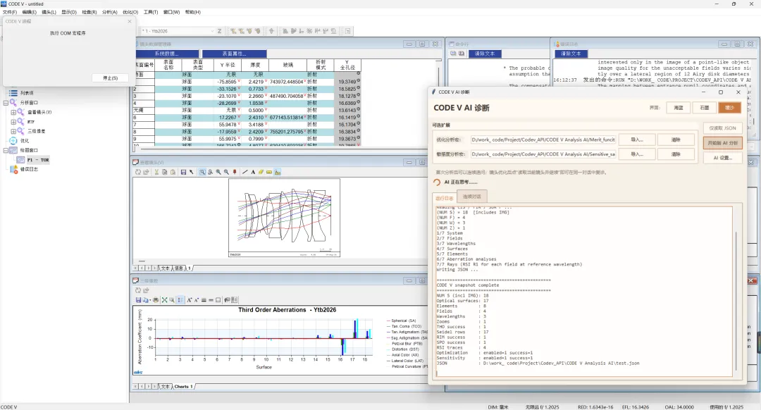
Task: Switch to 文本 tab in lens view window
Action: point(165,268)
